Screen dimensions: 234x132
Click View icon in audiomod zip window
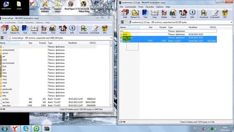(155, 14)
